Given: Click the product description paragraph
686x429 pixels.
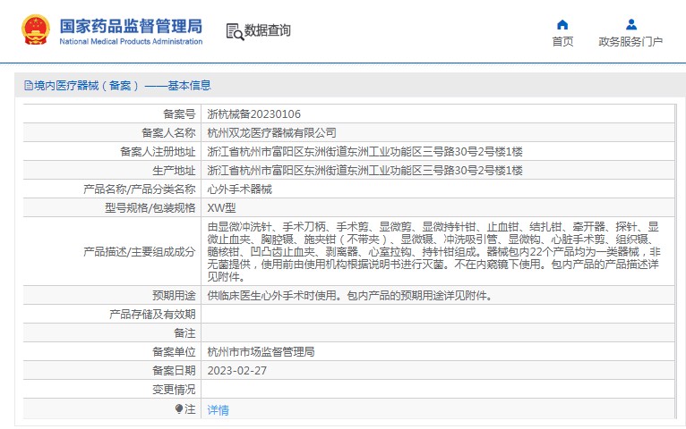Looking at the screenshot, I should (433, 251).
